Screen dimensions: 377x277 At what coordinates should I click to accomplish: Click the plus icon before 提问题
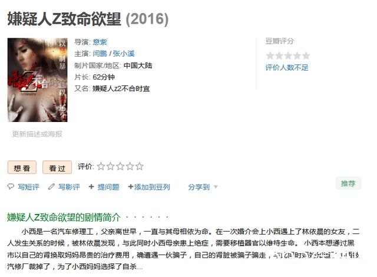91,187
